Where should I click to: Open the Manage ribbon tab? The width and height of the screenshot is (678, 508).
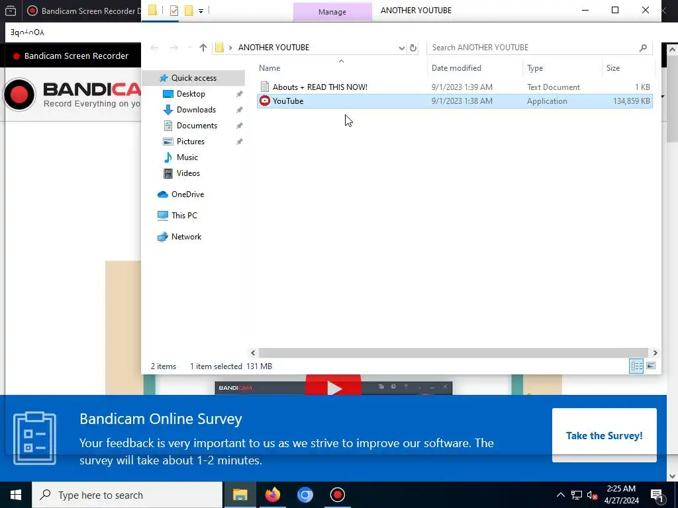tap(332, 12)
